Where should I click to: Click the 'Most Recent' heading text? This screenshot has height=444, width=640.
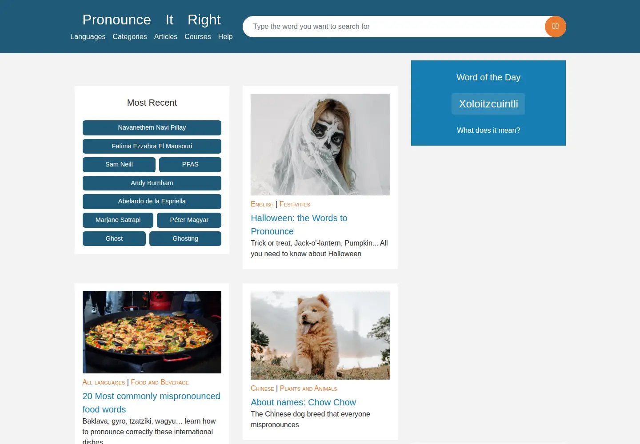click(x=152, y=103)
